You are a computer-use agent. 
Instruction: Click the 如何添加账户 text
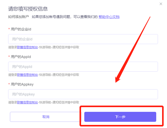coord(19,17)
